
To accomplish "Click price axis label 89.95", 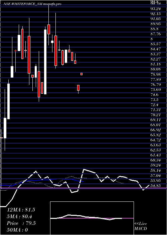I will (155, 24).
